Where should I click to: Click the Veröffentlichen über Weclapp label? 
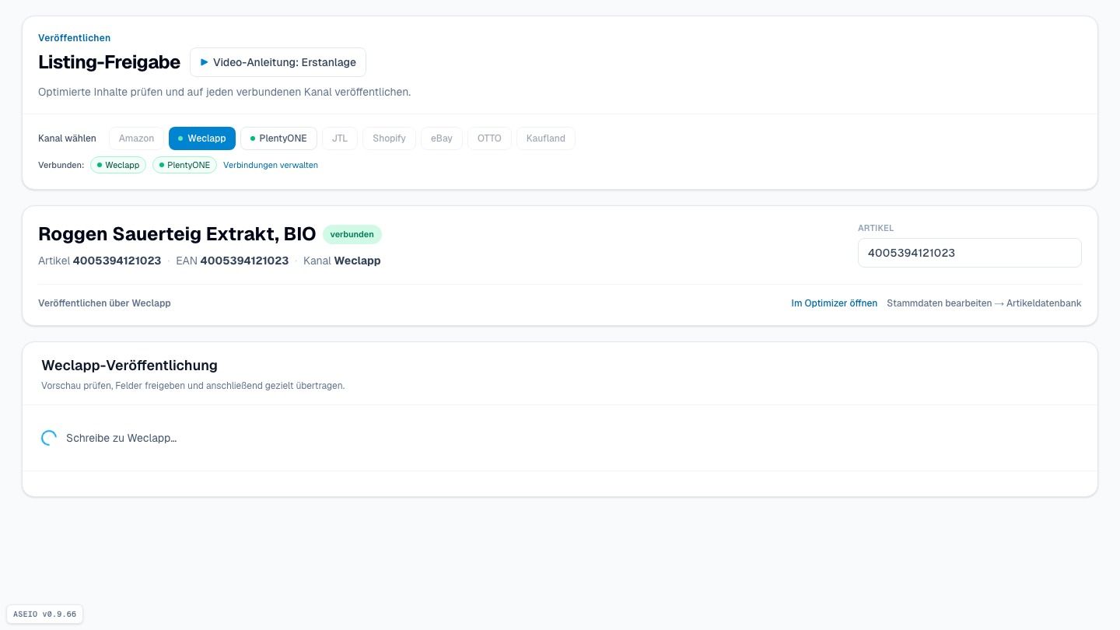pos(104,303)
